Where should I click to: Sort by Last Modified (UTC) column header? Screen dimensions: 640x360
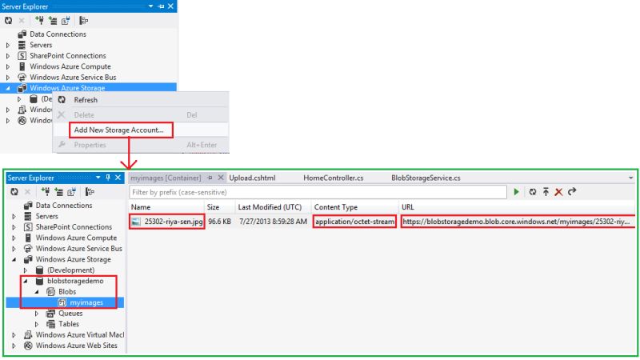[273, 207]
